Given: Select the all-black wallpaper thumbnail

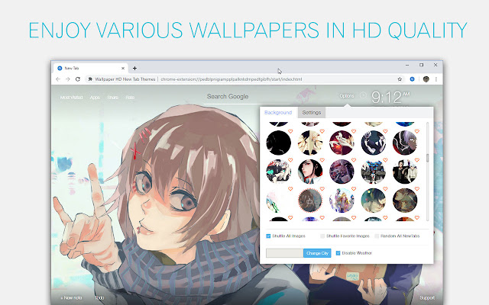Looking at the screenshot, I should 278,143.
